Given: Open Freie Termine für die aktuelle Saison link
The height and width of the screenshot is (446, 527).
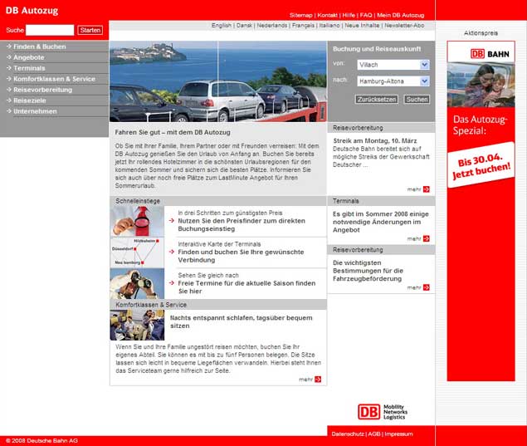Looking at the screenshot, I should coord(246,287).
